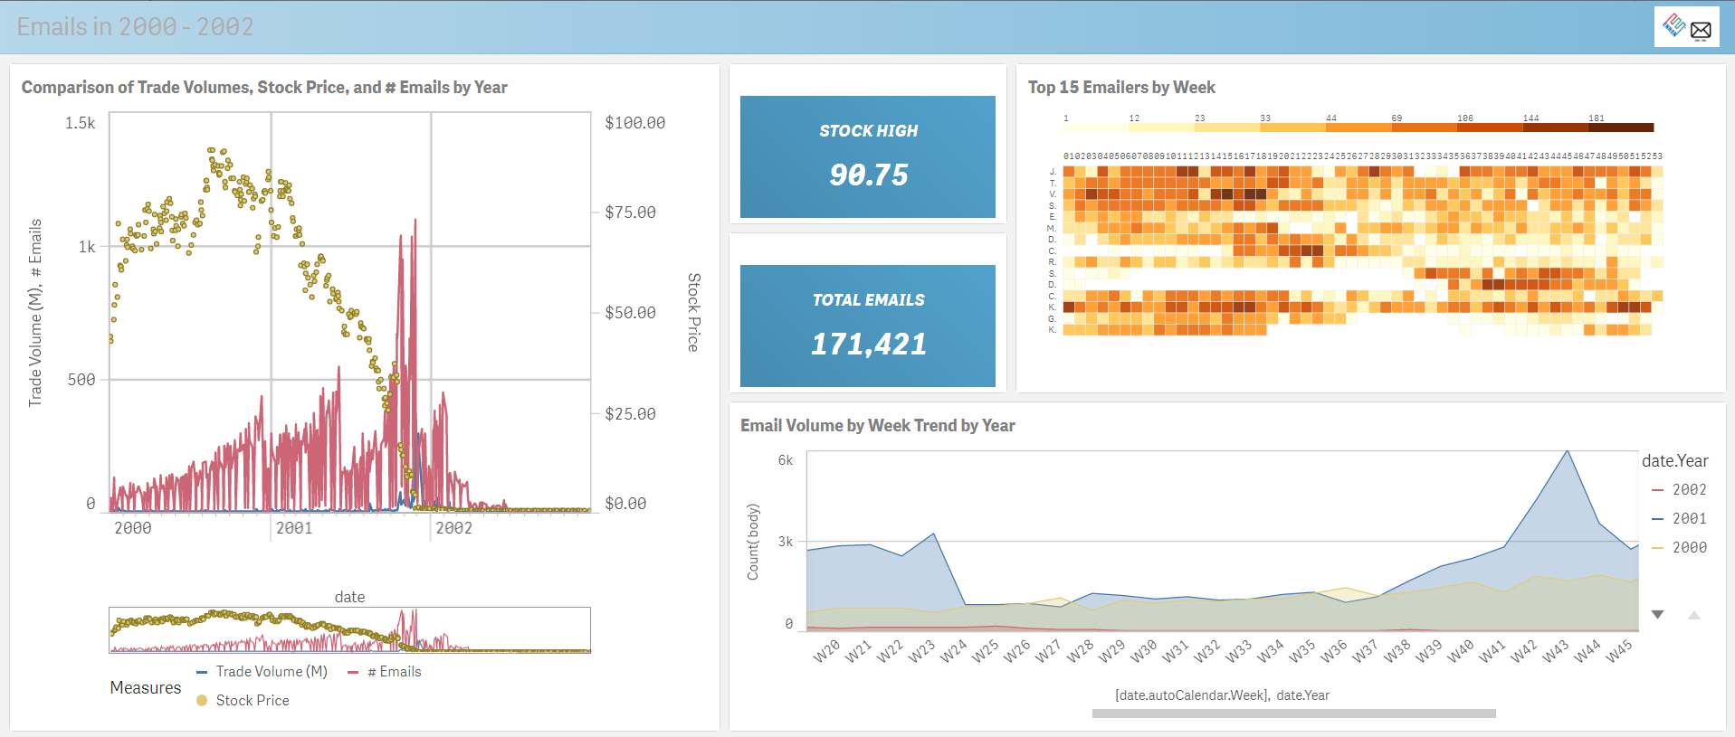This screenshot has width=1735, height=737.
Task: Click the 90.75 stock high value
Action: click(x=869, y=175)
